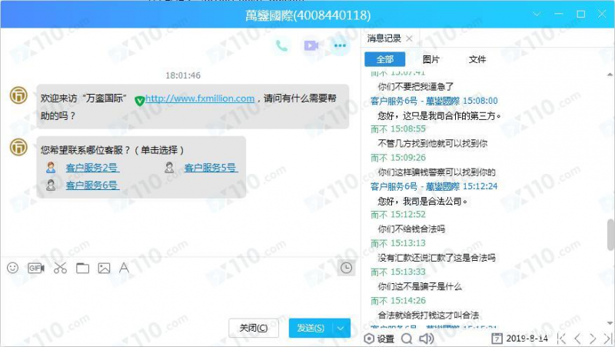Viewport: 615px width, 347px height.
Task: Click the 2019-8-14 date field
Action: pos(527,339)
